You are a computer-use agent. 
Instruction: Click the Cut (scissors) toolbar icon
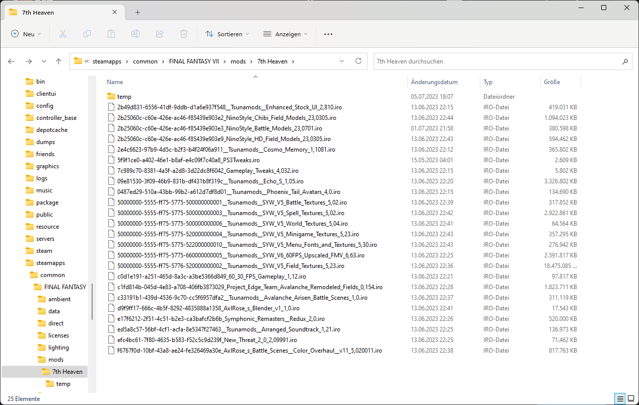(63, 34)
